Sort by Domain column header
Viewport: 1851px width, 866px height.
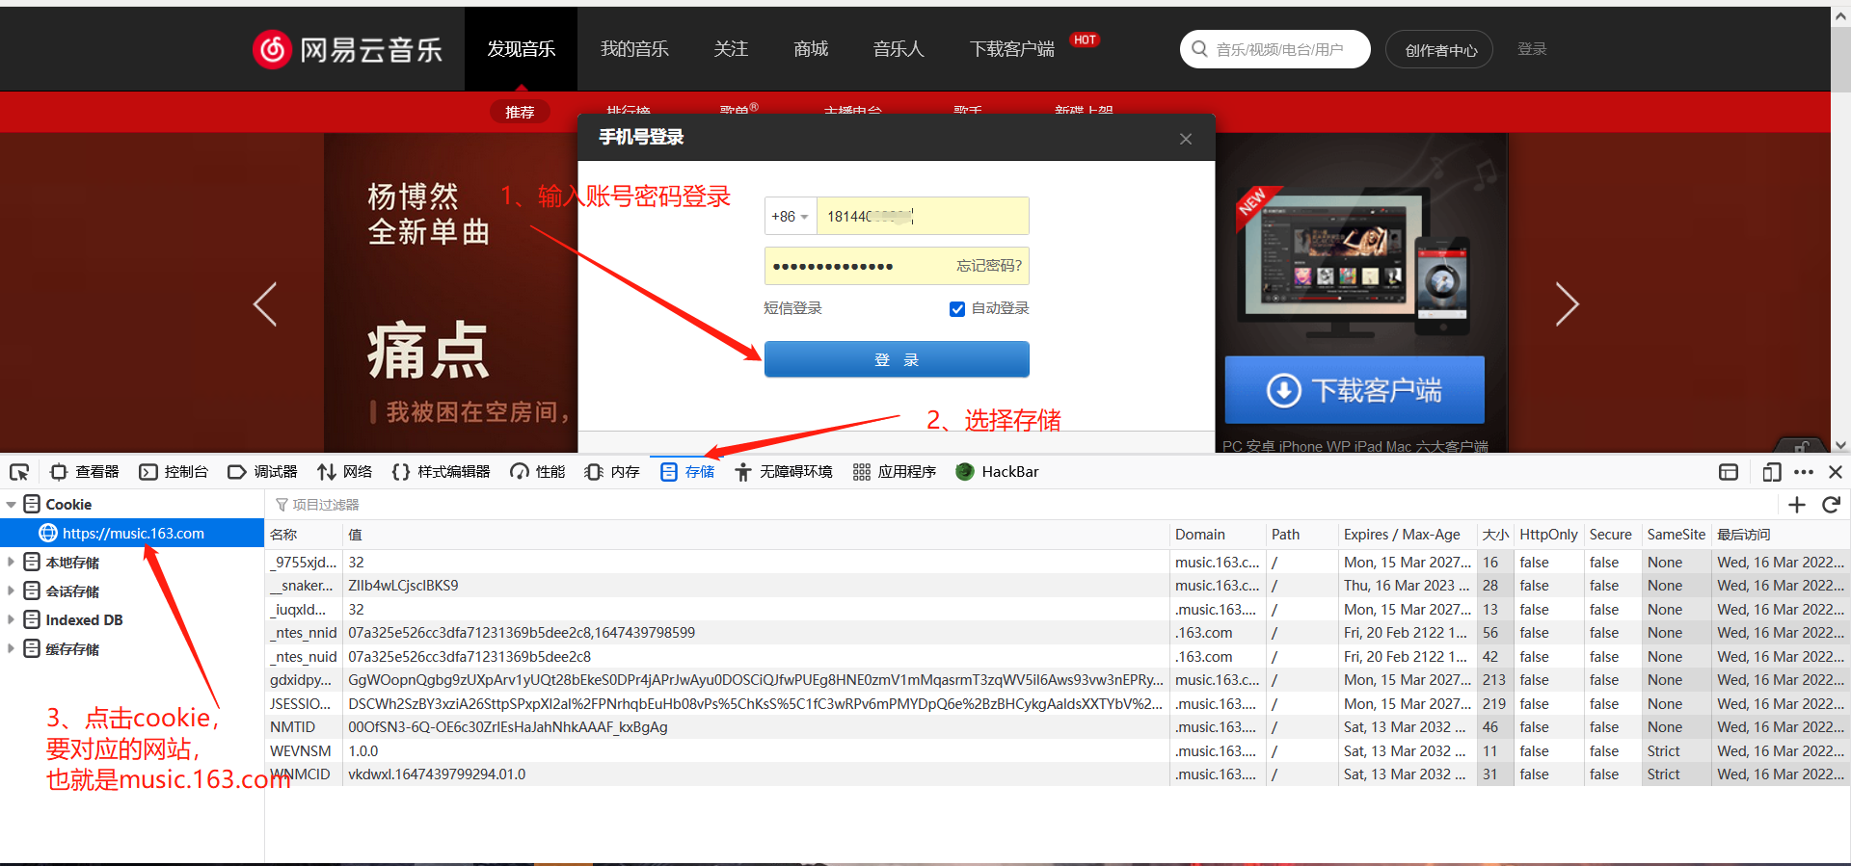coord(1217,535)
